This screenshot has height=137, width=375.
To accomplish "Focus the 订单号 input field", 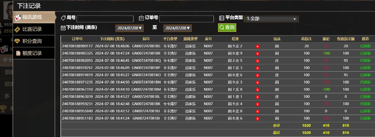I will click(187, 19).
